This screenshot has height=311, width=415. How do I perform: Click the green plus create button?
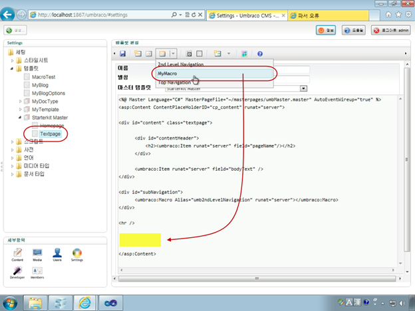pos(15,31)
